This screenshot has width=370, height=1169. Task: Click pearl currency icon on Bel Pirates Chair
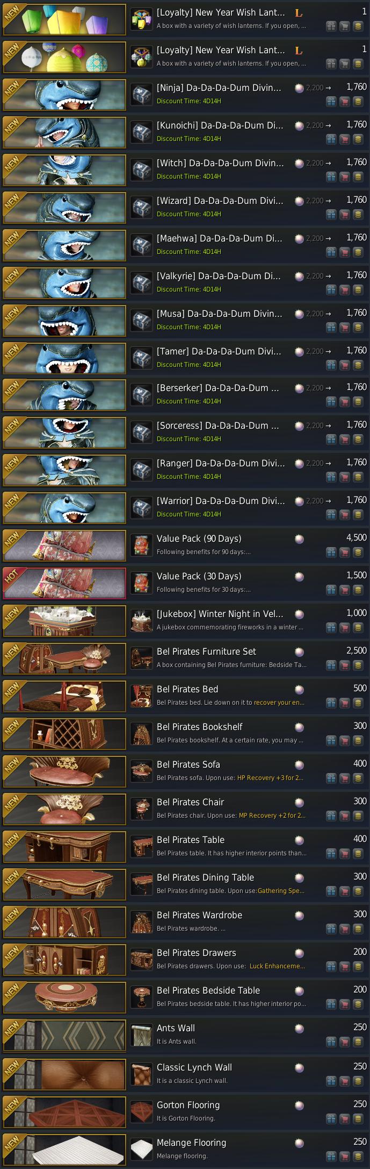point(300,803)
